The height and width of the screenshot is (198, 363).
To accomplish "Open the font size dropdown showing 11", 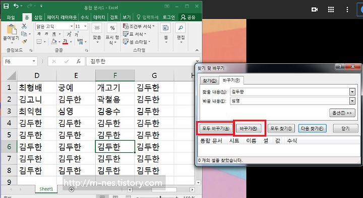I will 85,26.
